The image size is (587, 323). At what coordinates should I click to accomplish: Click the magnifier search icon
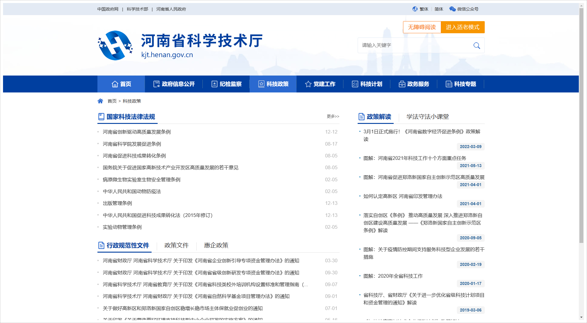(x=477, y=46)
